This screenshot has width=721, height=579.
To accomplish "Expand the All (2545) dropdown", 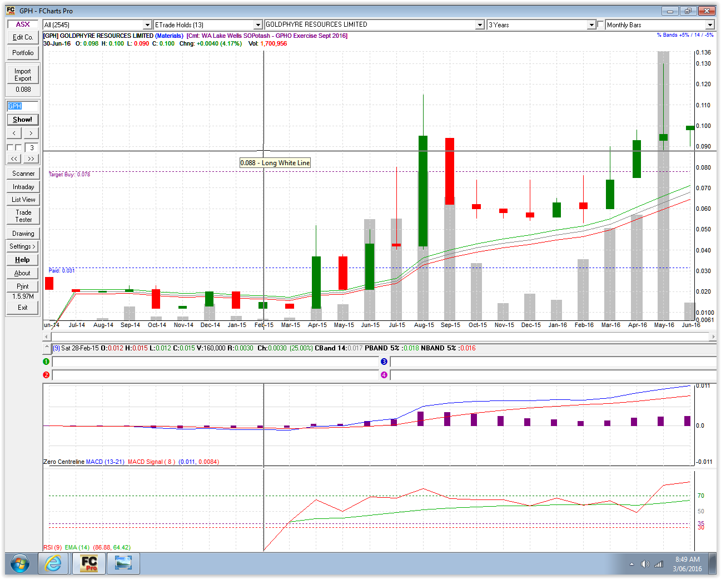I will tap(147, 25).
